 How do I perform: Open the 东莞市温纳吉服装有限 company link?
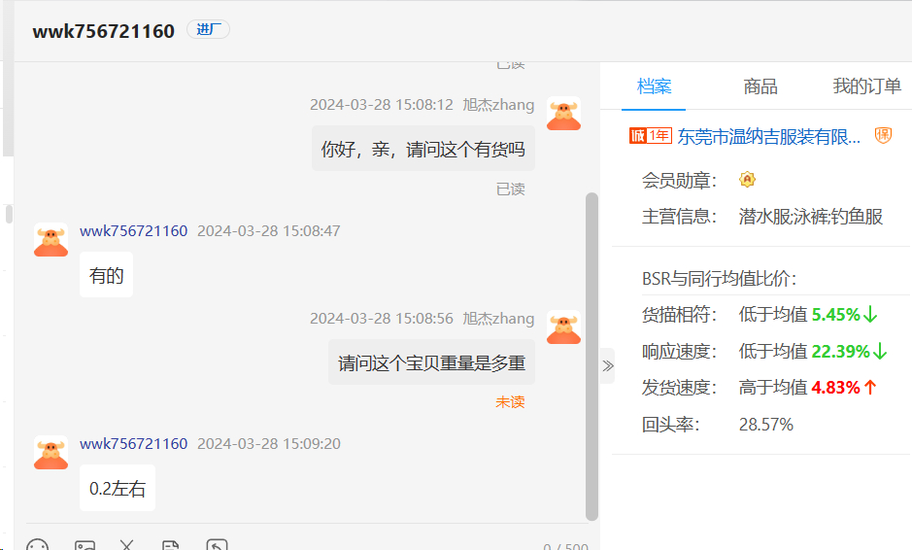[768, 137]
